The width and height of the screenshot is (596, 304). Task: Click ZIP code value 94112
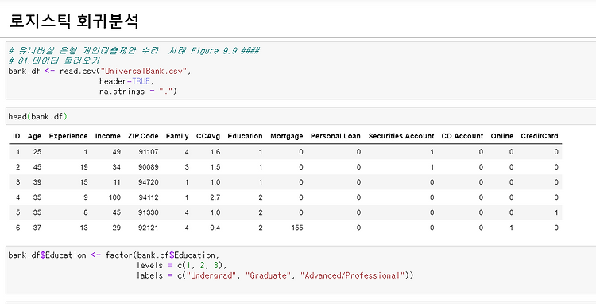(149, 197)
